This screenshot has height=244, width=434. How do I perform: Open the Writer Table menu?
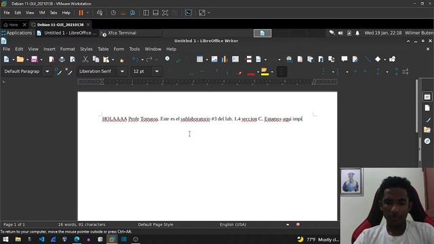pyautogui.click(x=103, y=49)
